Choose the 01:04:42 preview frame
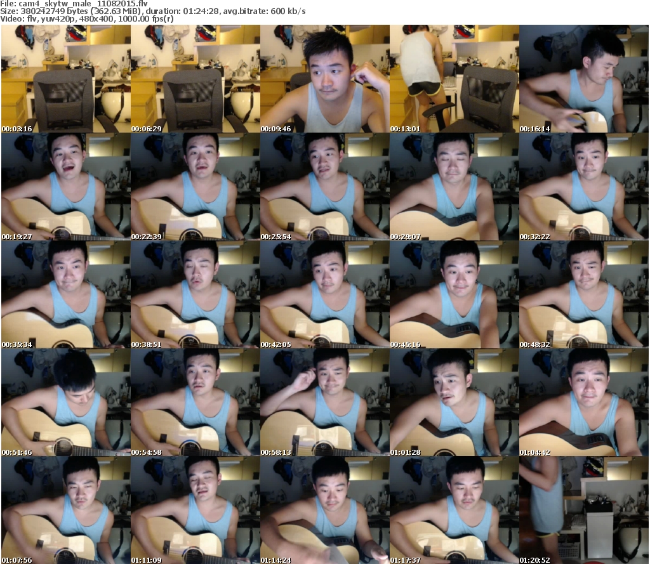The image size is (650, 564). pyautogui.click(x=584, y=402)
